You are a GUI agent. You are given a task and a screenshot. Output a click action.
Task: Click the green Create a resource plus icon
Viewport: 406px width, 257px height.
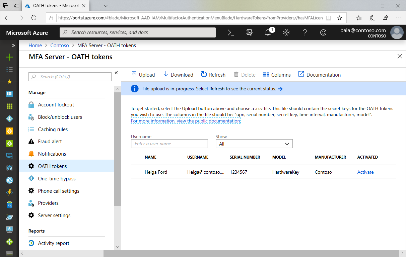[9, 57]
